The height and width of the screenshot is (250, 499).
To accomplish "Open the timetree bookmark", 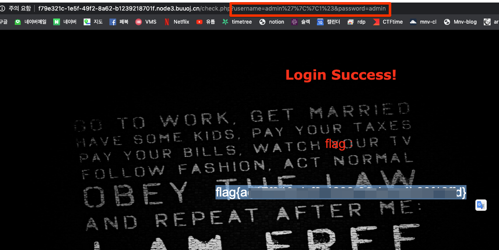I will (x=237, y=22).
